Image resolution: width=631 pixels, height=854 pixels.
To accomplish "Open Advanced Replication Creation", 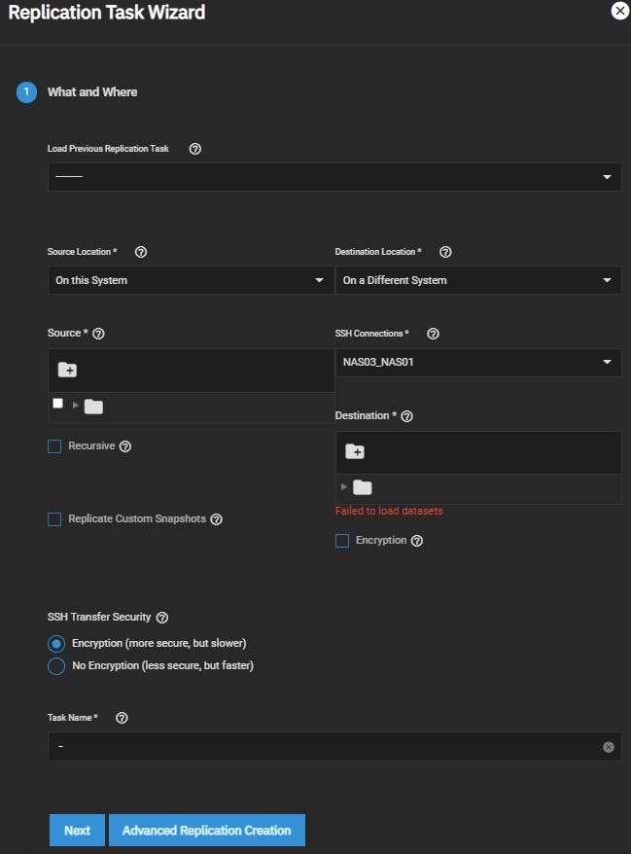I will (x=206, y=831).
